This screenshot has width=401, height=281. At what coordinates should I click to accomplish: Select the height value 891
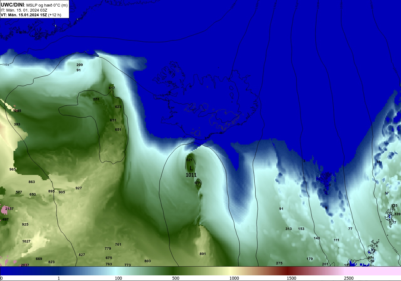(203, 254)
